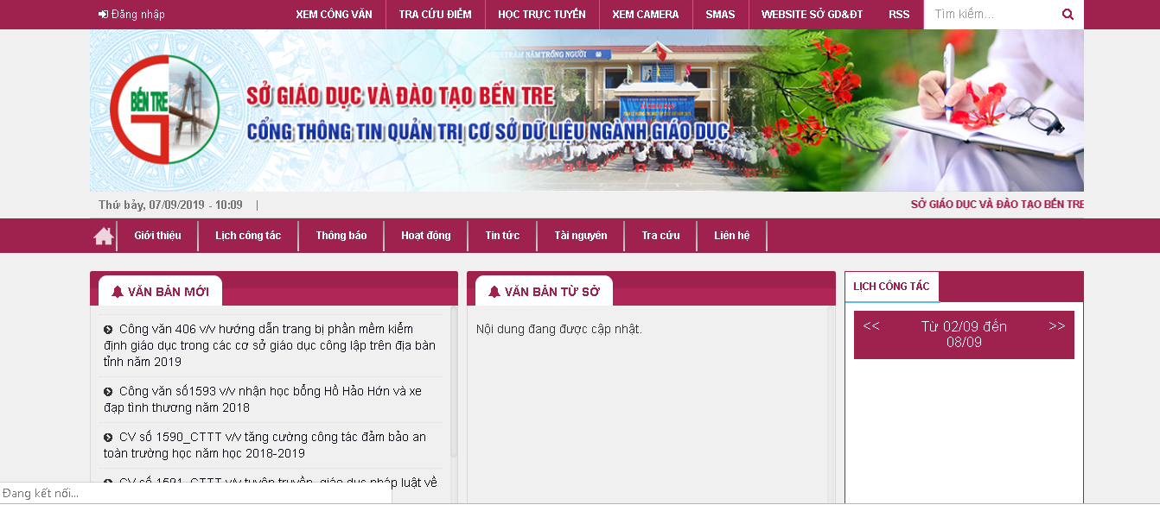Open CV số 1590_CTTT school safety link
Image resolution: width=1160 pixels, height=505 pixels.
[265, 445]
